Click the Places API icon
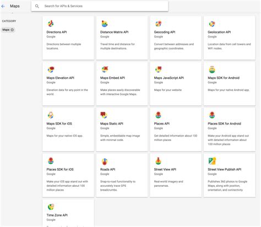 pyautogui.click(x=158, y=115)
